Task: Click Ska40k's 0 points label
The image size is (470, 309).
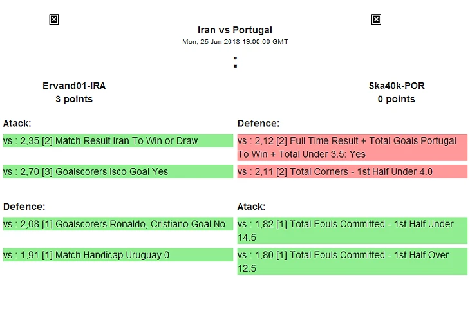Action: [x=397, y=99]
